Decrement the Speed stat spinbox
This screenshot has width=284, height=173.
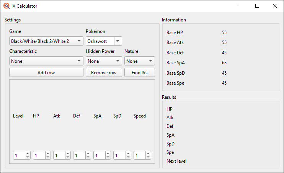click(x=148, y=157)
